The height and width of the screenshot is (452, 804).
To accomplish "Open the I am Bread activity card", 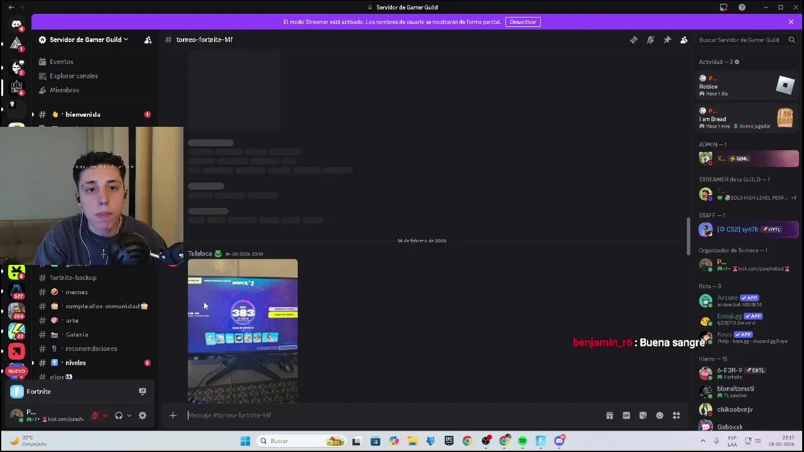I will [x=747, y=118].
